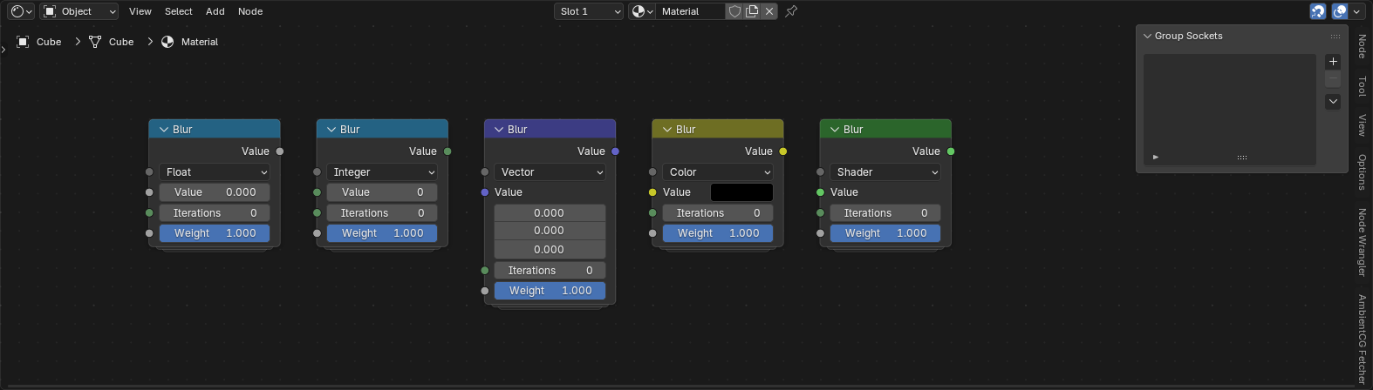Open the Integer data type dropdown
Image resolution: width=1373 pixels, height=390 pixels.
point(382,172)
